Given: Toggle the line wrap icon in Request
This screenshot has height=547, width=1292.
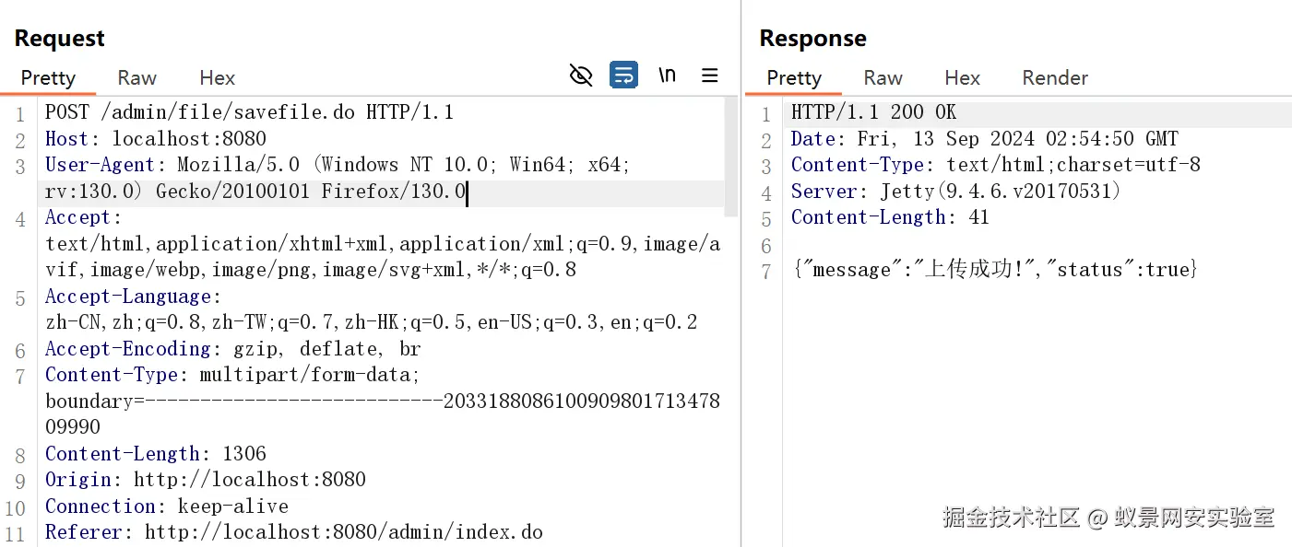Looking at the screenshot, I should [624, 76].
